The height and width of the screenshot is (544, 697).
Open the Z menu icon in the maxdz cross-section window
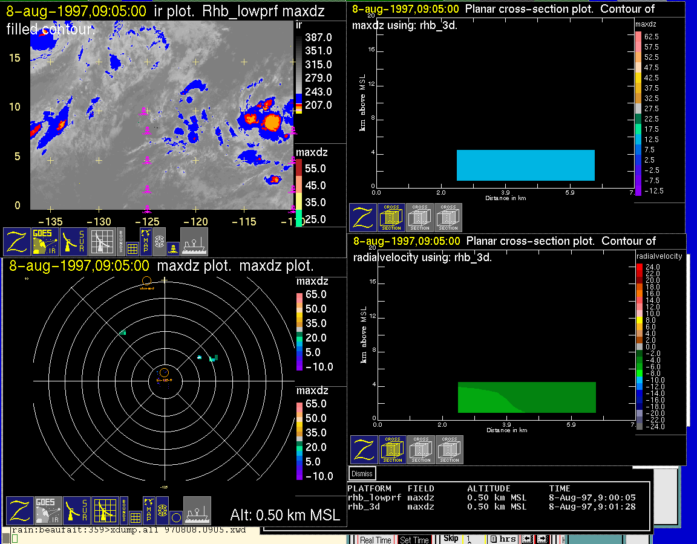363,218
